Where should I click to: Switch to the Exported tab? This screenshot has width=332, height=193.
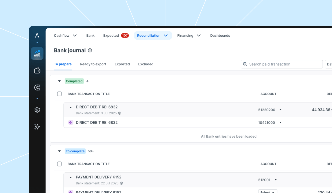[x=122, y=64]
